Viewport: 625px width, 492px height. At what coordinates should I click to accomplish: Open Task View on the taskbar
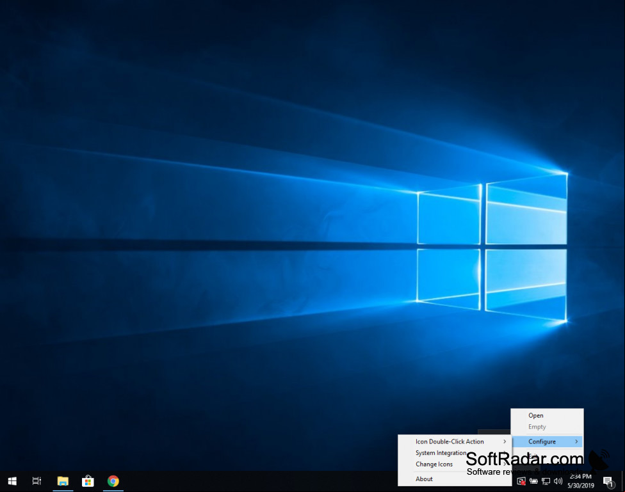[37, 481]
